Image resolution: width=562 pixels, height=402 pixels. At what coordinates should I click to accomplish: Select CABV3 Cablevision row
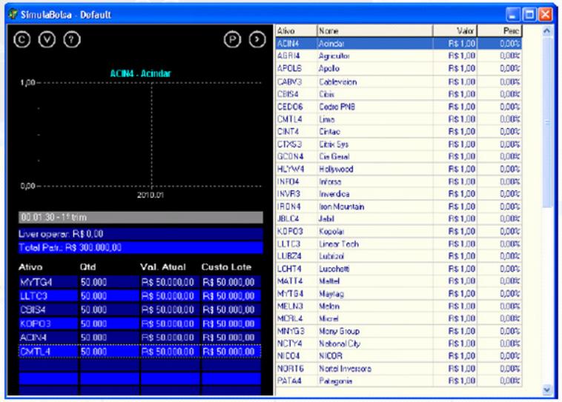[x=399, y=81]
